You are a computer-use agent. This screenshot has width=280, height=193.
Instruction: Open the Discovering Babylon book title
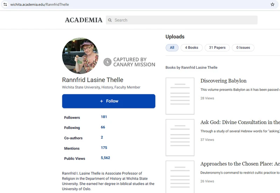(x=223, y=81)
